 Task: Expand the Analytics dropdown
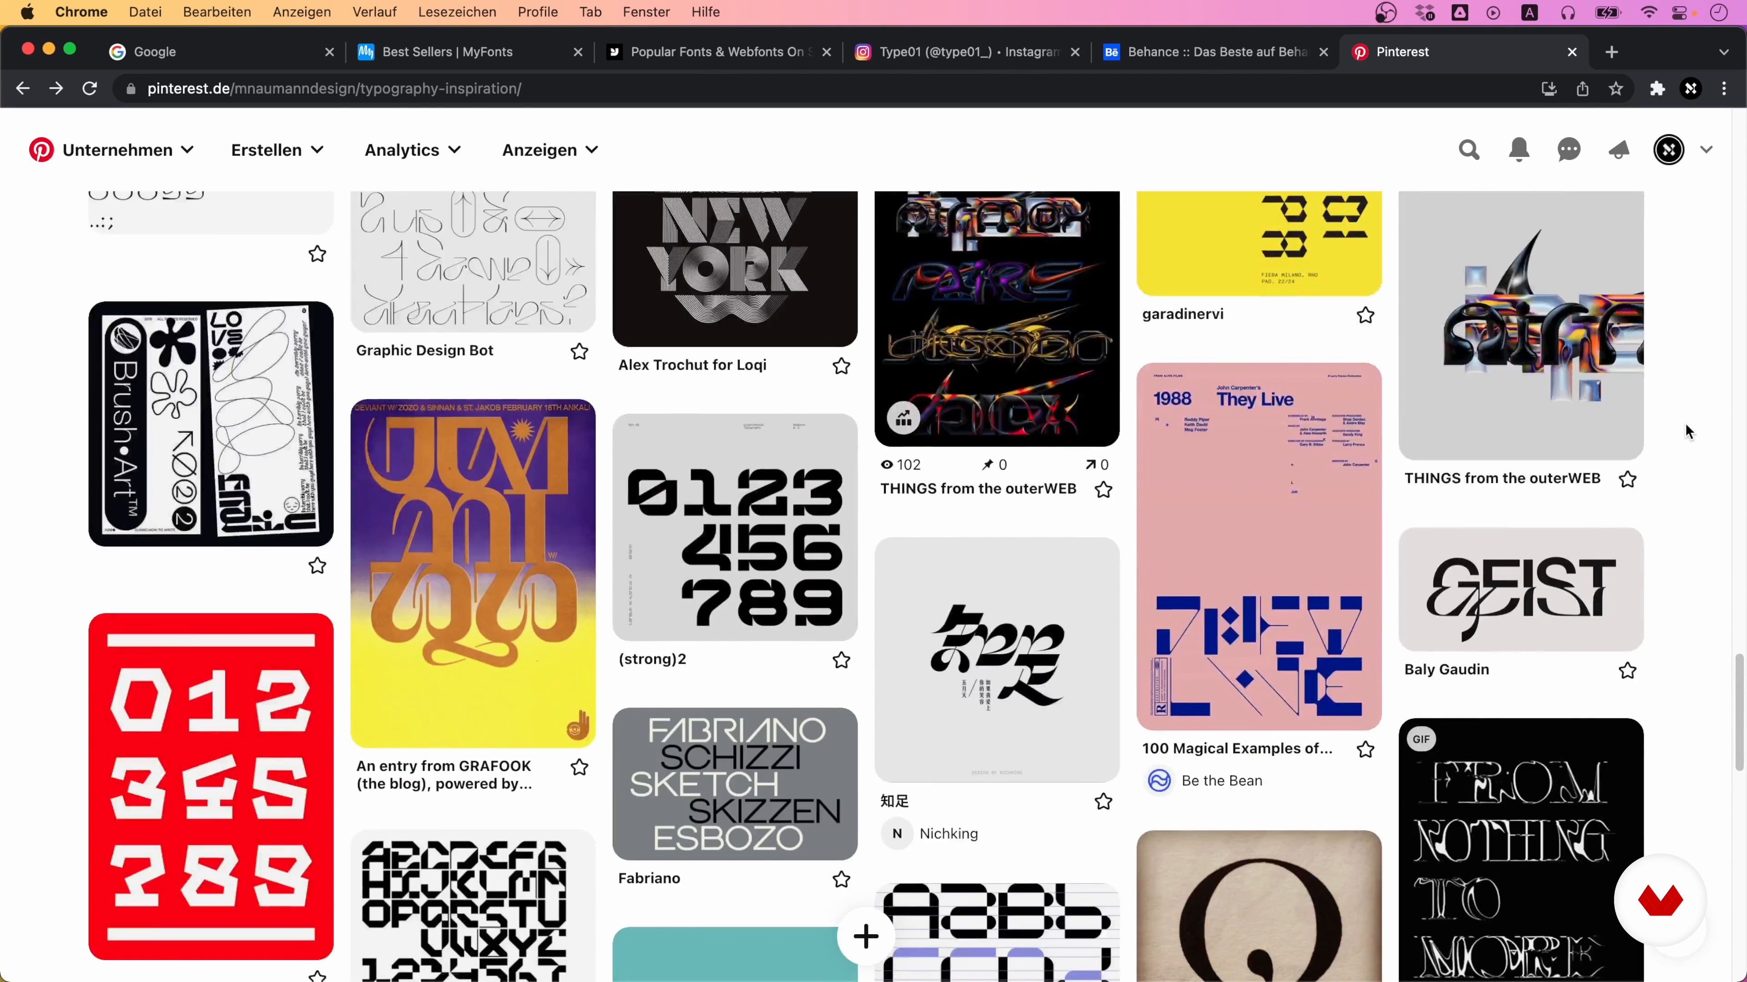[x=413, y=150]
